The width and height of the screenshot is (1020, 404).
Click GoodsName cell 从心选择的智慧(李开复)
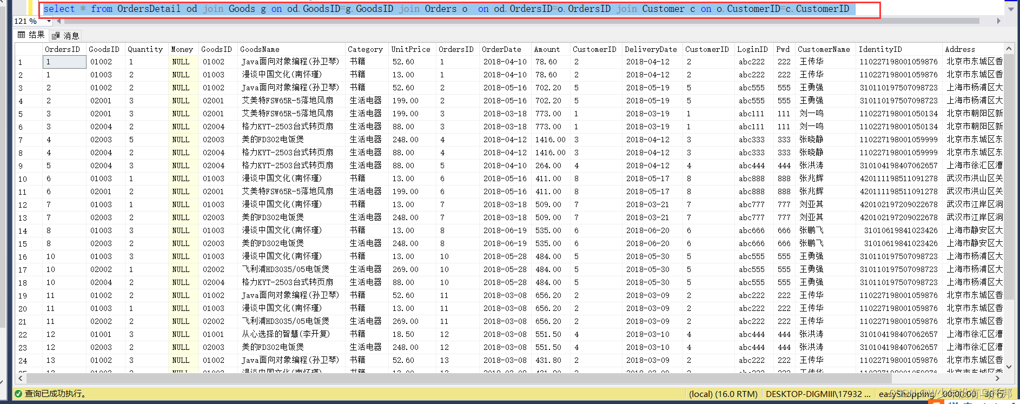pos(292,335)
